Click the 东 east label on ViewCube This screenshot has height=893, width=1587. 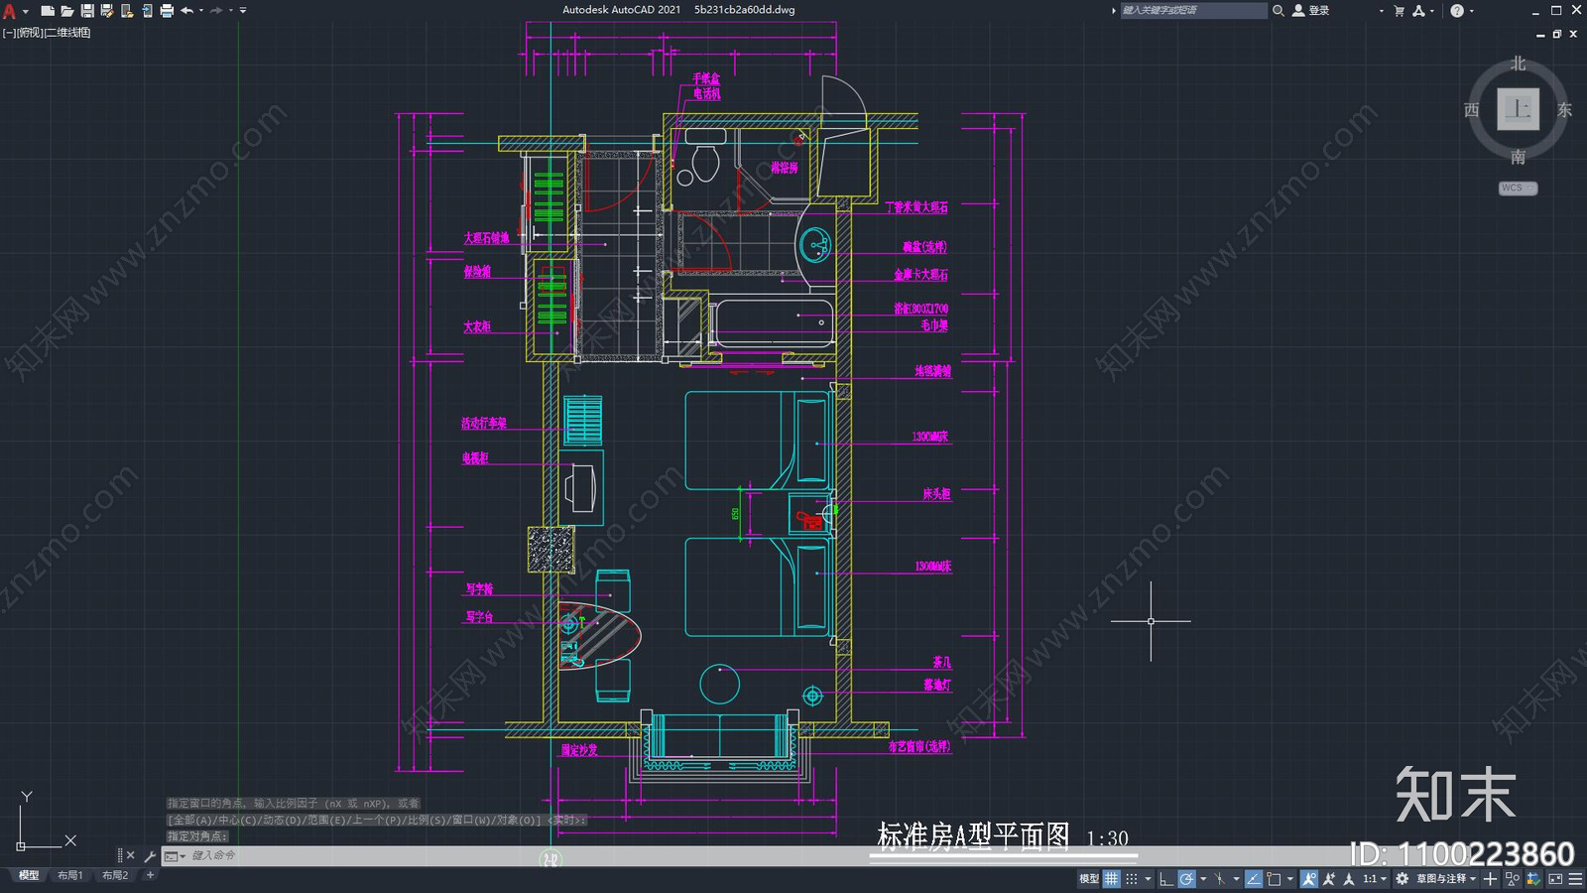point(1564,110)
